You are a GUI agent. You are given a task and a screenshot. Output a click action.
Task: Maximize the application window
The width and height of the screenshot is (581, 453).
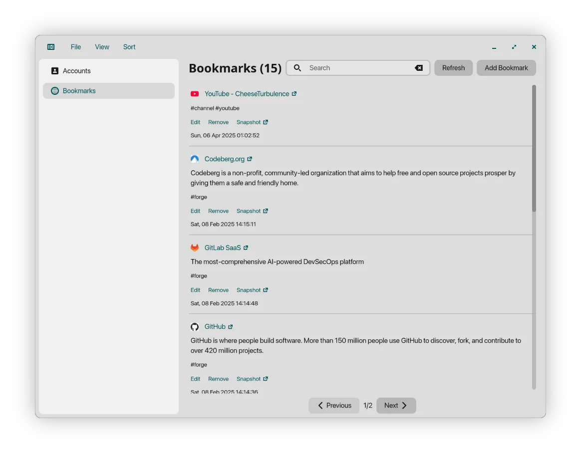(514, 47)
